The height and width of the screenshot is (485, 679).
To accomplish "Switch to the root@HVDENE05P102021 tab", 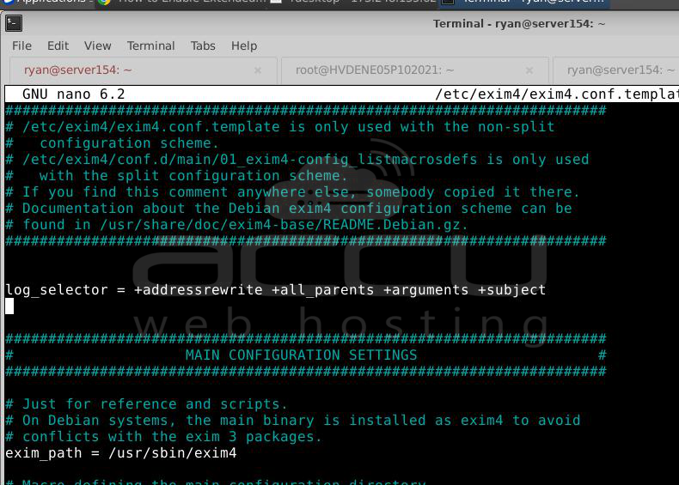I will (x=375, y=70).
